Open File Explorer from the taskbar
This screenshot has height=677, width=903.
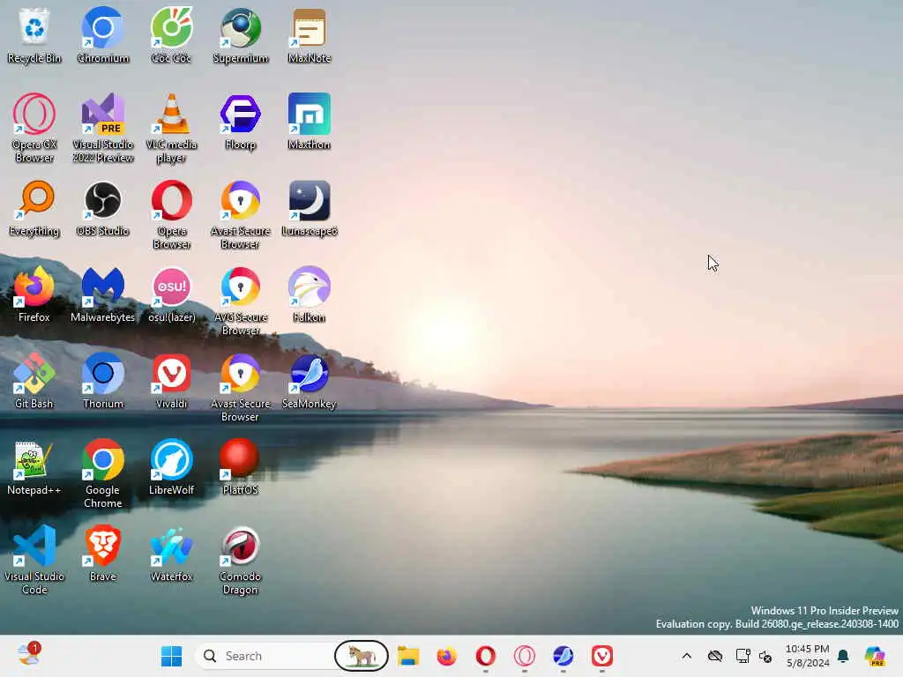pyautogui.click(x=408, y=656)
